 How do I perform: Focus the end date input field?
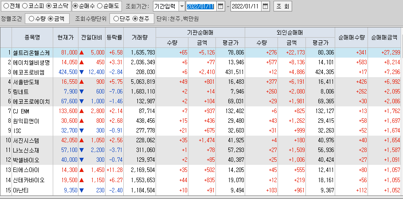coord(246,6)
